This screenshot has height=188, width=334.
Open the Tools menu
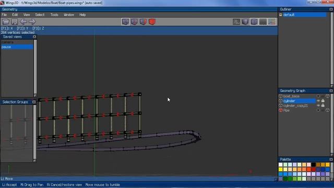pos(54,15)
